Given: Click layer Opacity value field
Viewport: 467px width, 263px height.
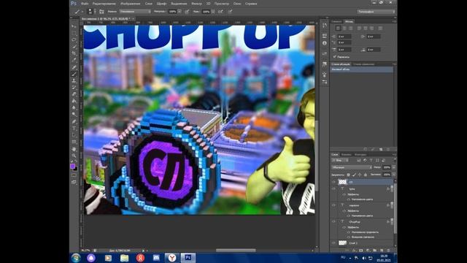Looking at the screenshot, I should click(387, 167).
